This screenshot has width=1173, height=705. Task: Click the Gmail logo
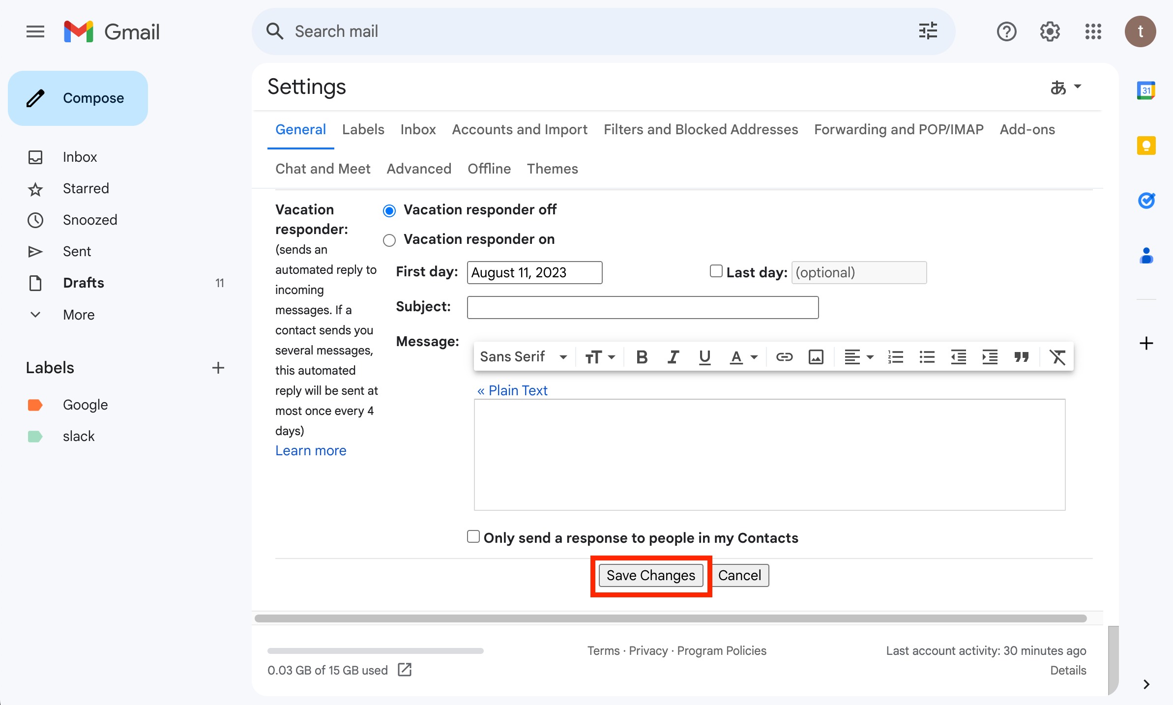click(x=112, y=32)
